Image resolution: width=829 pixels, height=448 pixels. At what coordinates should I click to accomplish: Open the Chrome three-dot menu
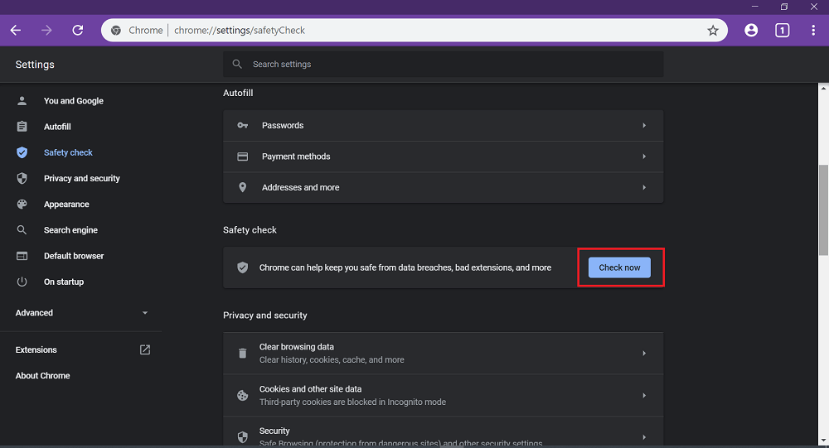(x=813, y=31)
